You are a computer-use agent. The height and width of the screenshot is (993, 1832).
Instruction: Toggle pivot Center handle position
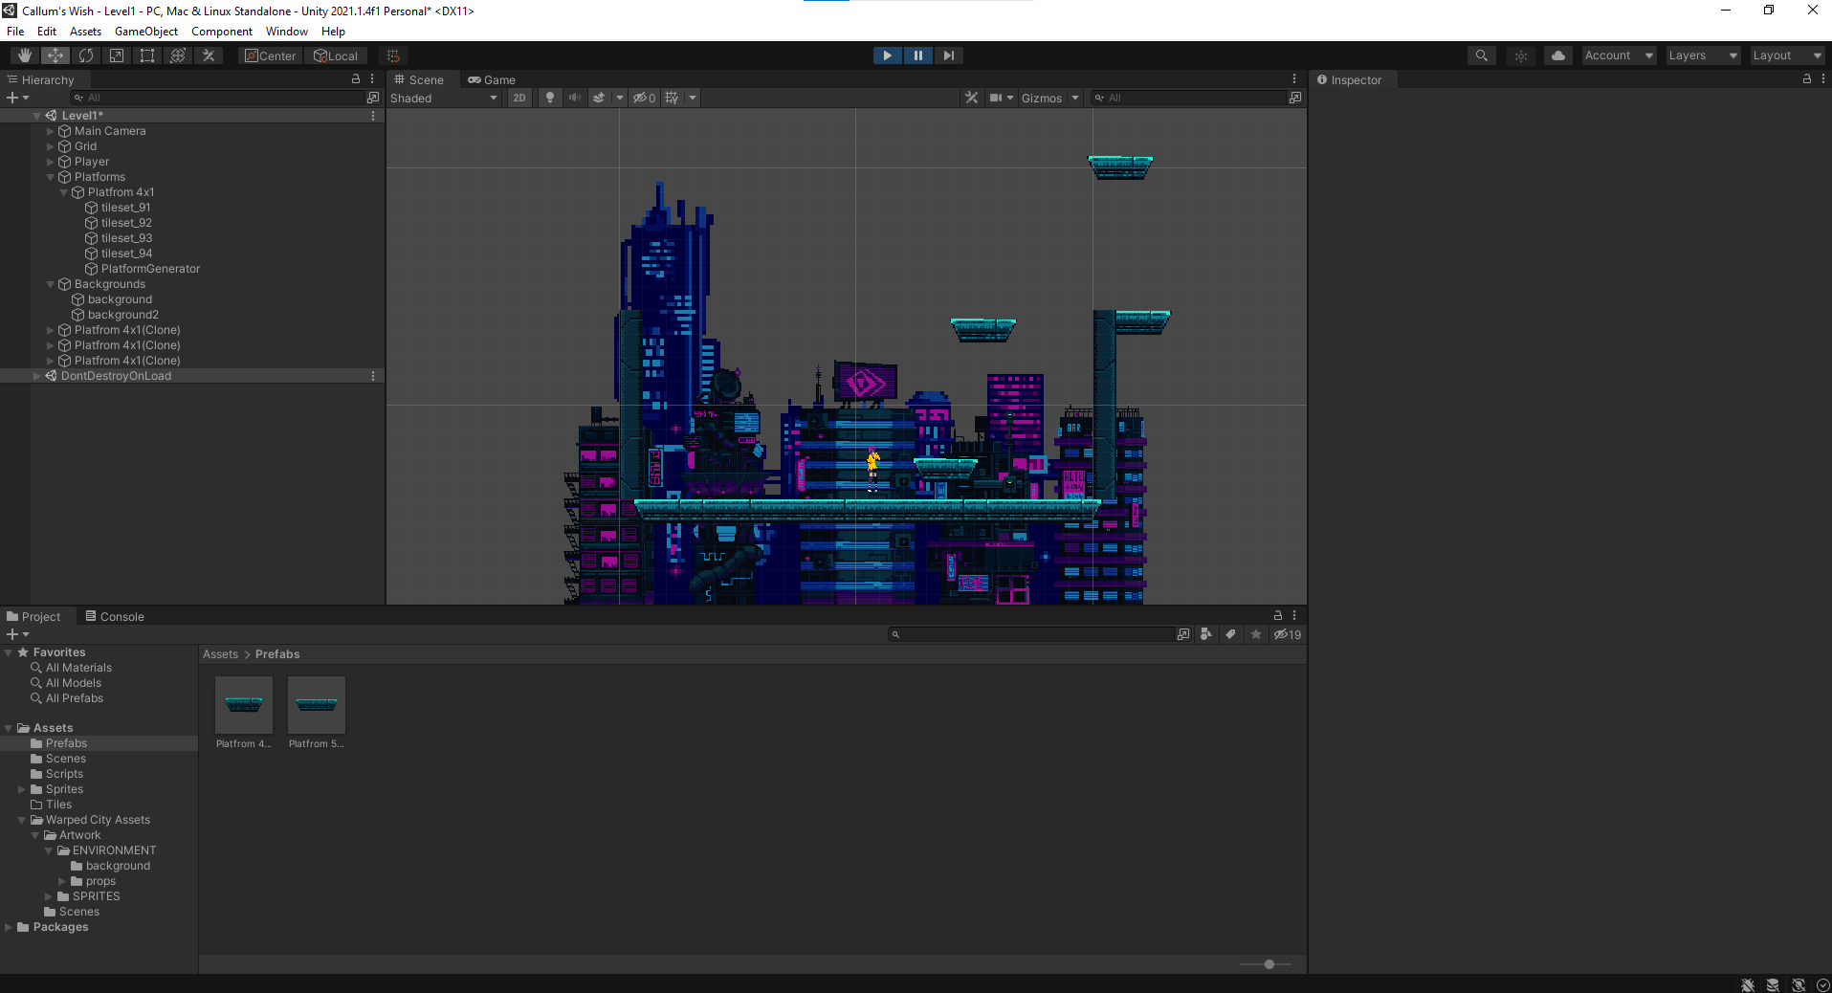pyautogui.click(x=270, y=55)
